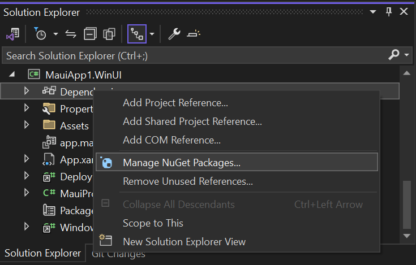
Task: Click the Properties wrench-folder icon
Action: (49, 108)
